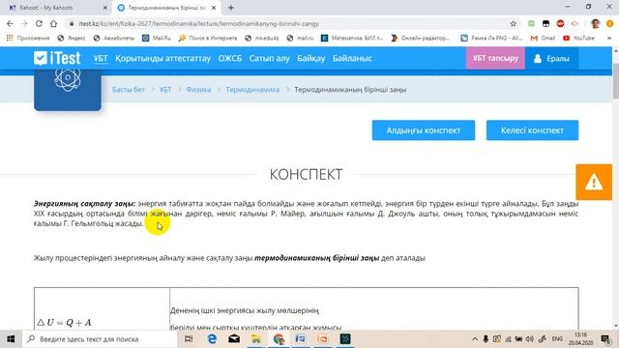Open the ОЖСБ menu item
The image size is (619, 348).
click(x=230, y=58)
